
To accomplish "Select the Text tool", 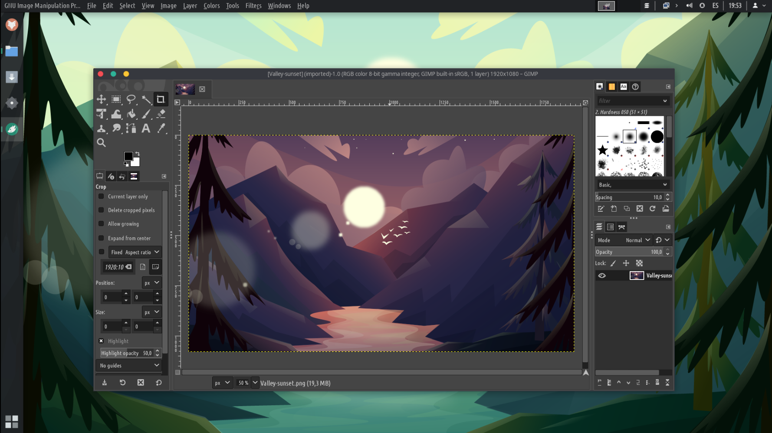I will click(x=146, y=128).
